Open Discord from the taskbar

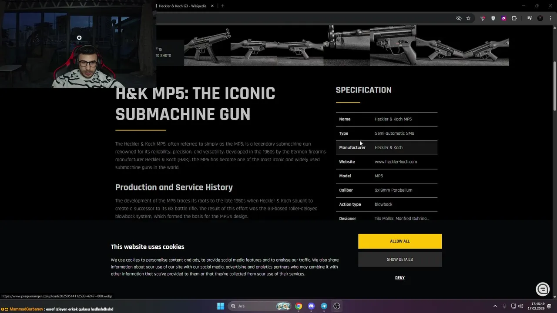click(311, 306)
